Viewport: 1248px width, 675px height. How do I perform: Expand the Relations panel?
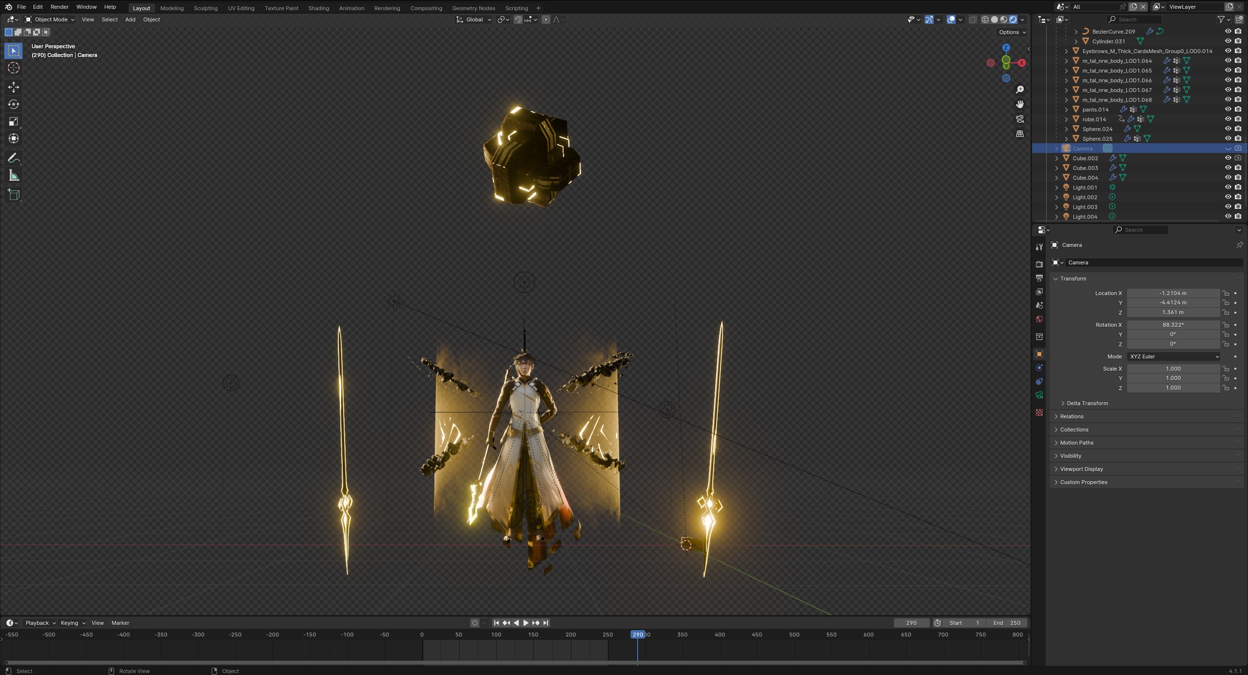point(1072,416)
